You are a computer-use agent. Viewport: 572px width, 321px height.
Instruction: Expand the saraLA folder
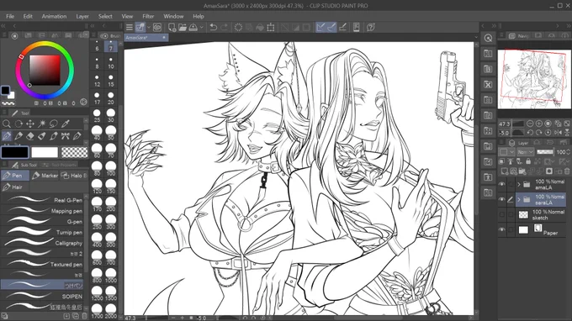pos(519,199)
